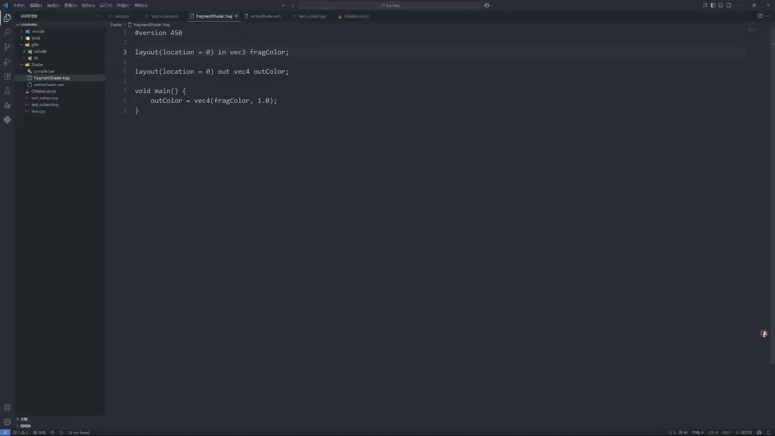Open the Source Control view
775x436 pixels.
(x=7, y=47)
